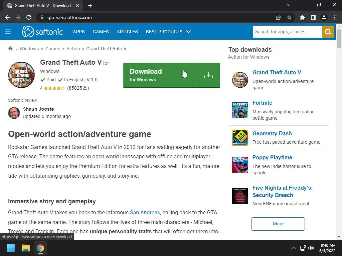Click the Games breadcrumb link
The width and height of the screenshot is (342, 256).
tap(52, 49)
